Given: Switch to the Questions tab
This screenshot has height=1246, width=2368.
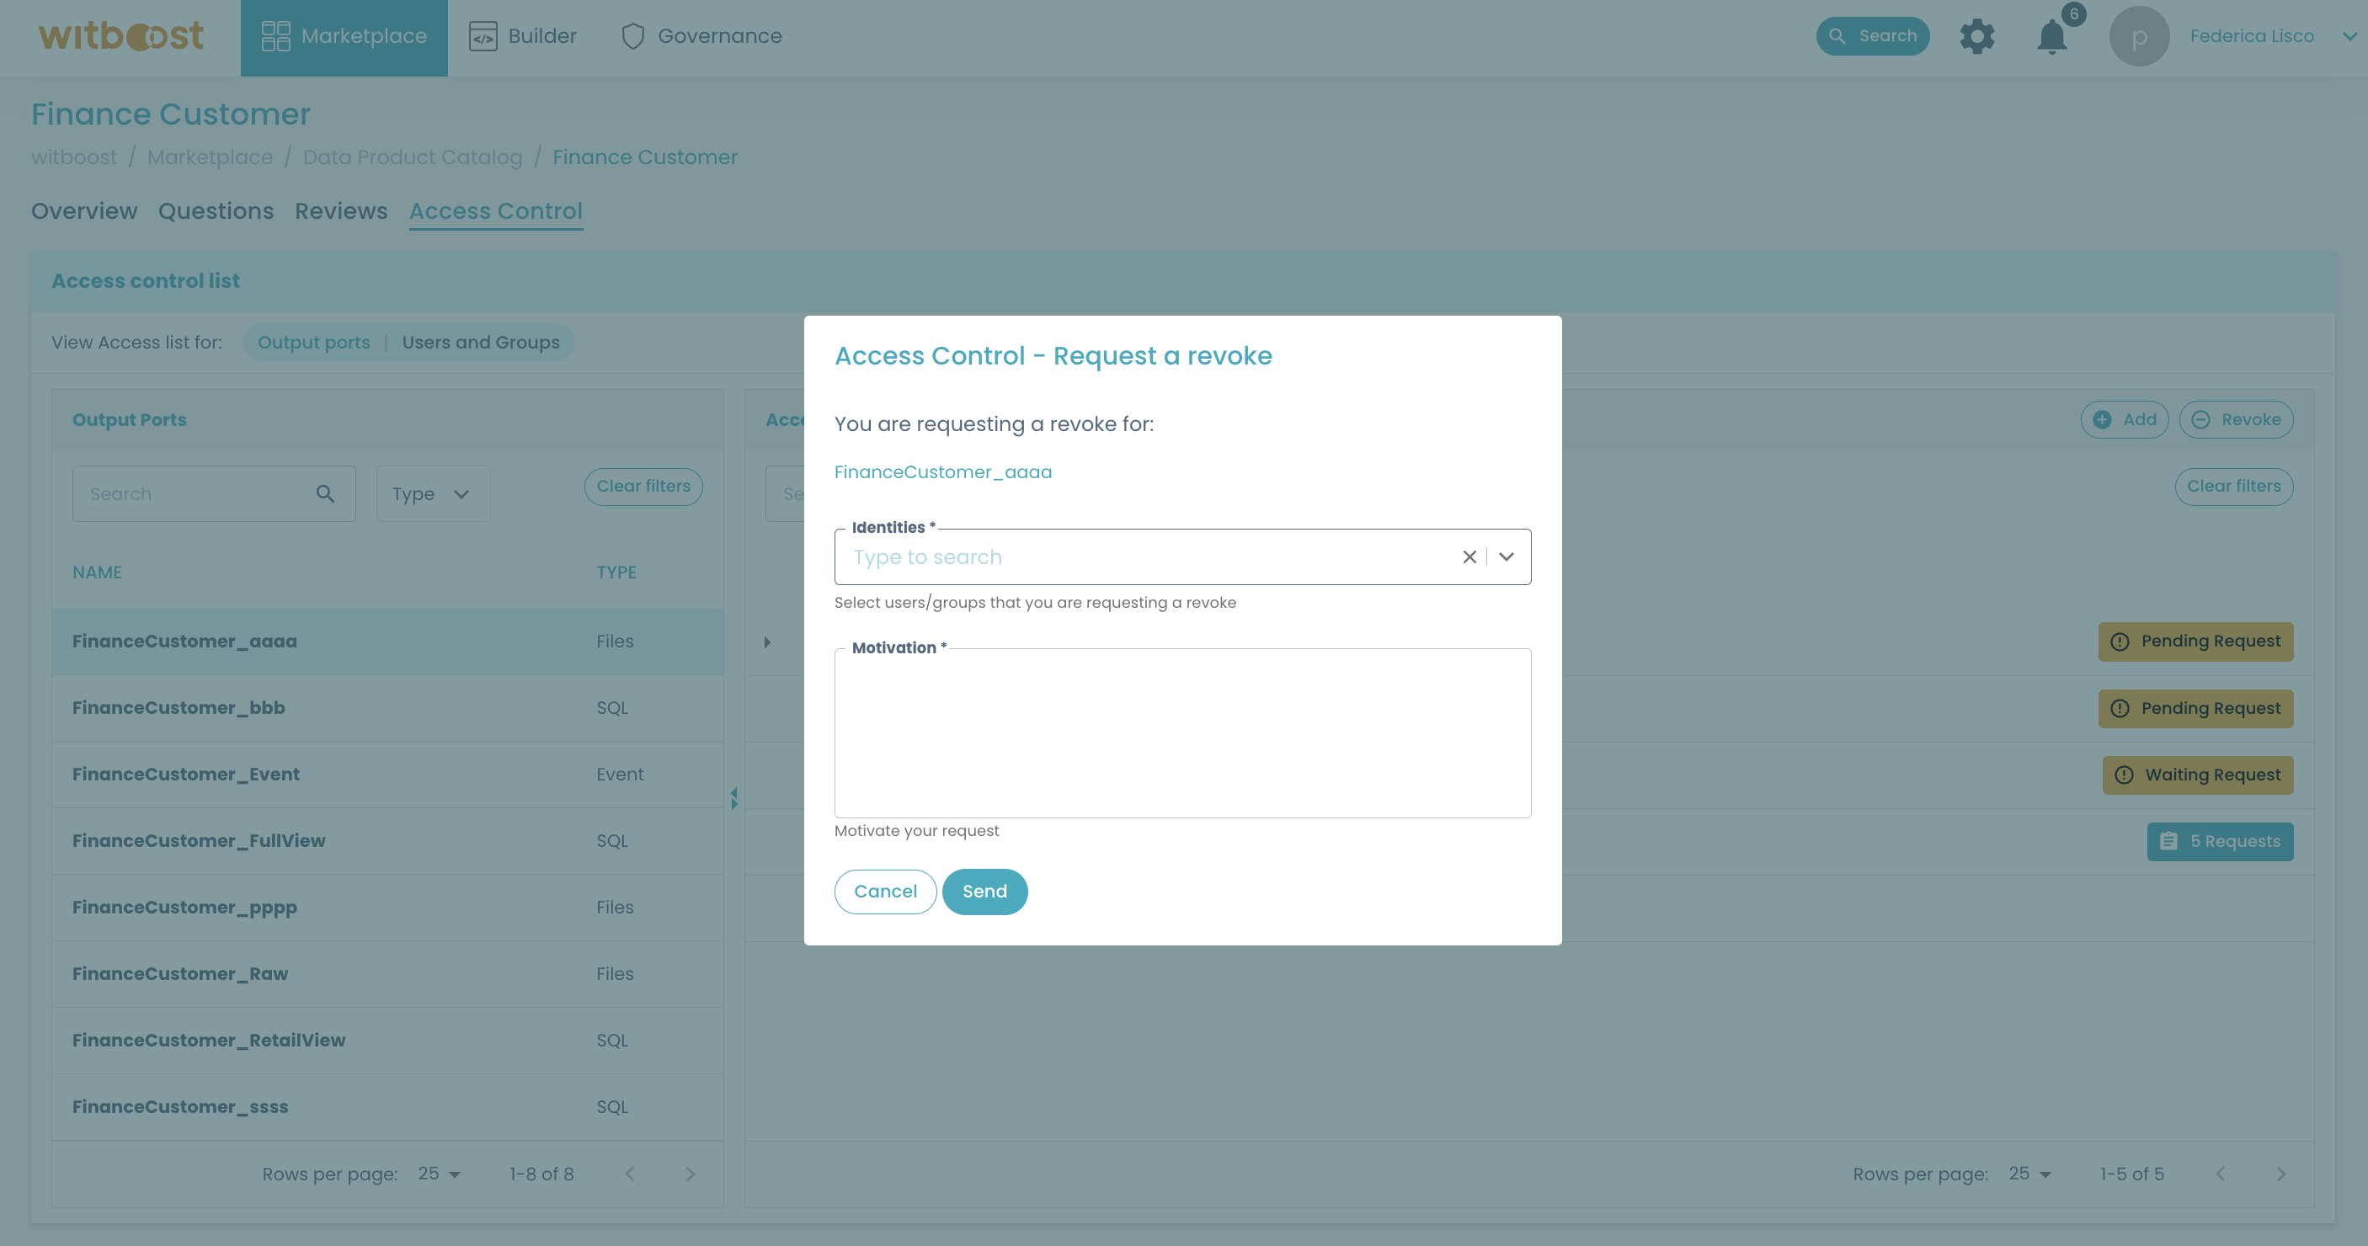Looking at the screenshot, I should [215, 211].
